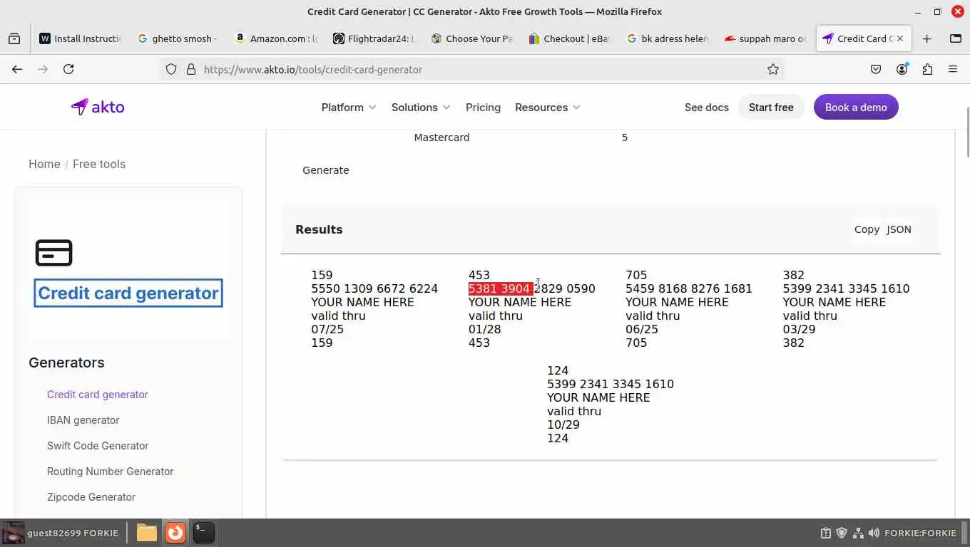This screenshot has width=970, height=547.
Task: Open site security padlock info
Action: [x=190, y=69]
